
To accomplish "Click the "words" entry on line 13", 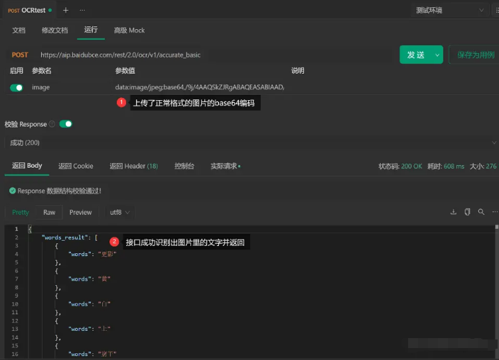I will [x=89, y=329].
